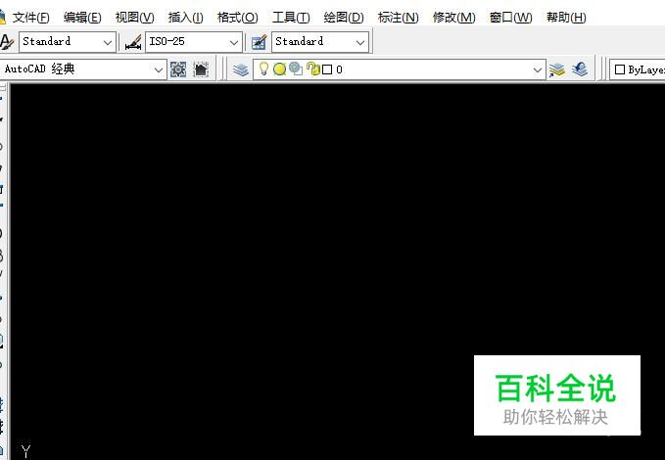Expand the ISO-25 dimension style dropdown

pyautogui.click(x=234, y=42)
